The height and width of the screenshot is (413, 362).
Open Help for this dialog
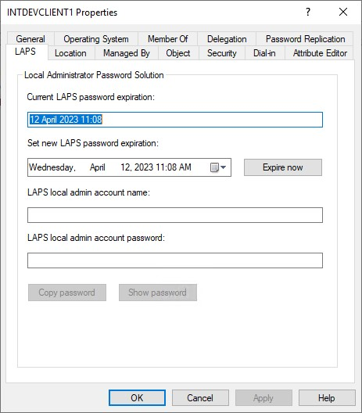(x=327, y=397)
